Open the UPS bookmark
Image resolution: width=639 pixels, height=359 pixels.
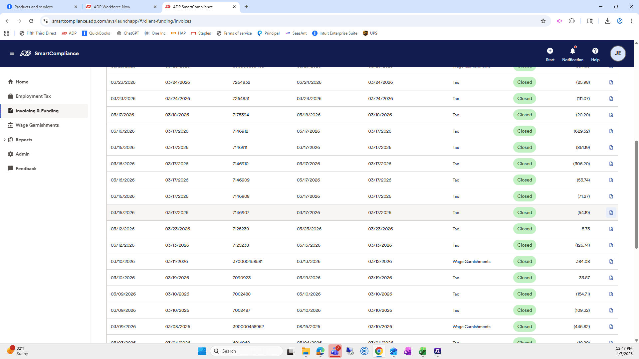[370, 33]
